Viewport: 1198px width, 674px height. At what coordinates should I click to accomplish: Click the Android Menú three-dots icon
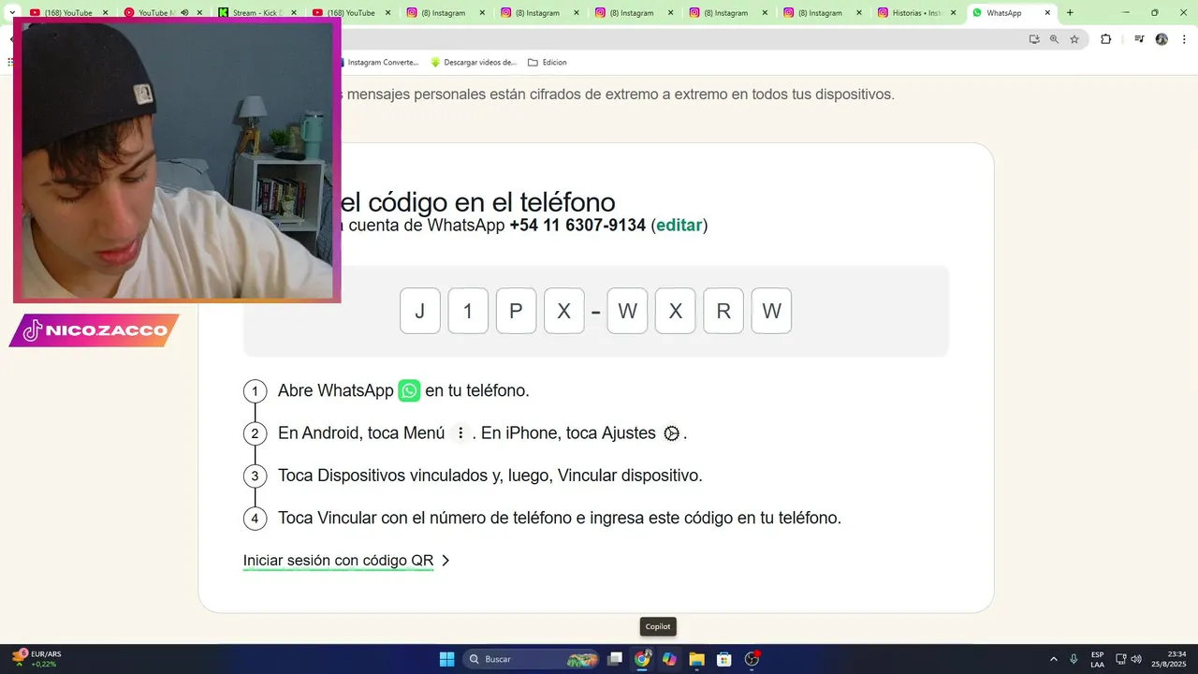(x=460, y=433)
